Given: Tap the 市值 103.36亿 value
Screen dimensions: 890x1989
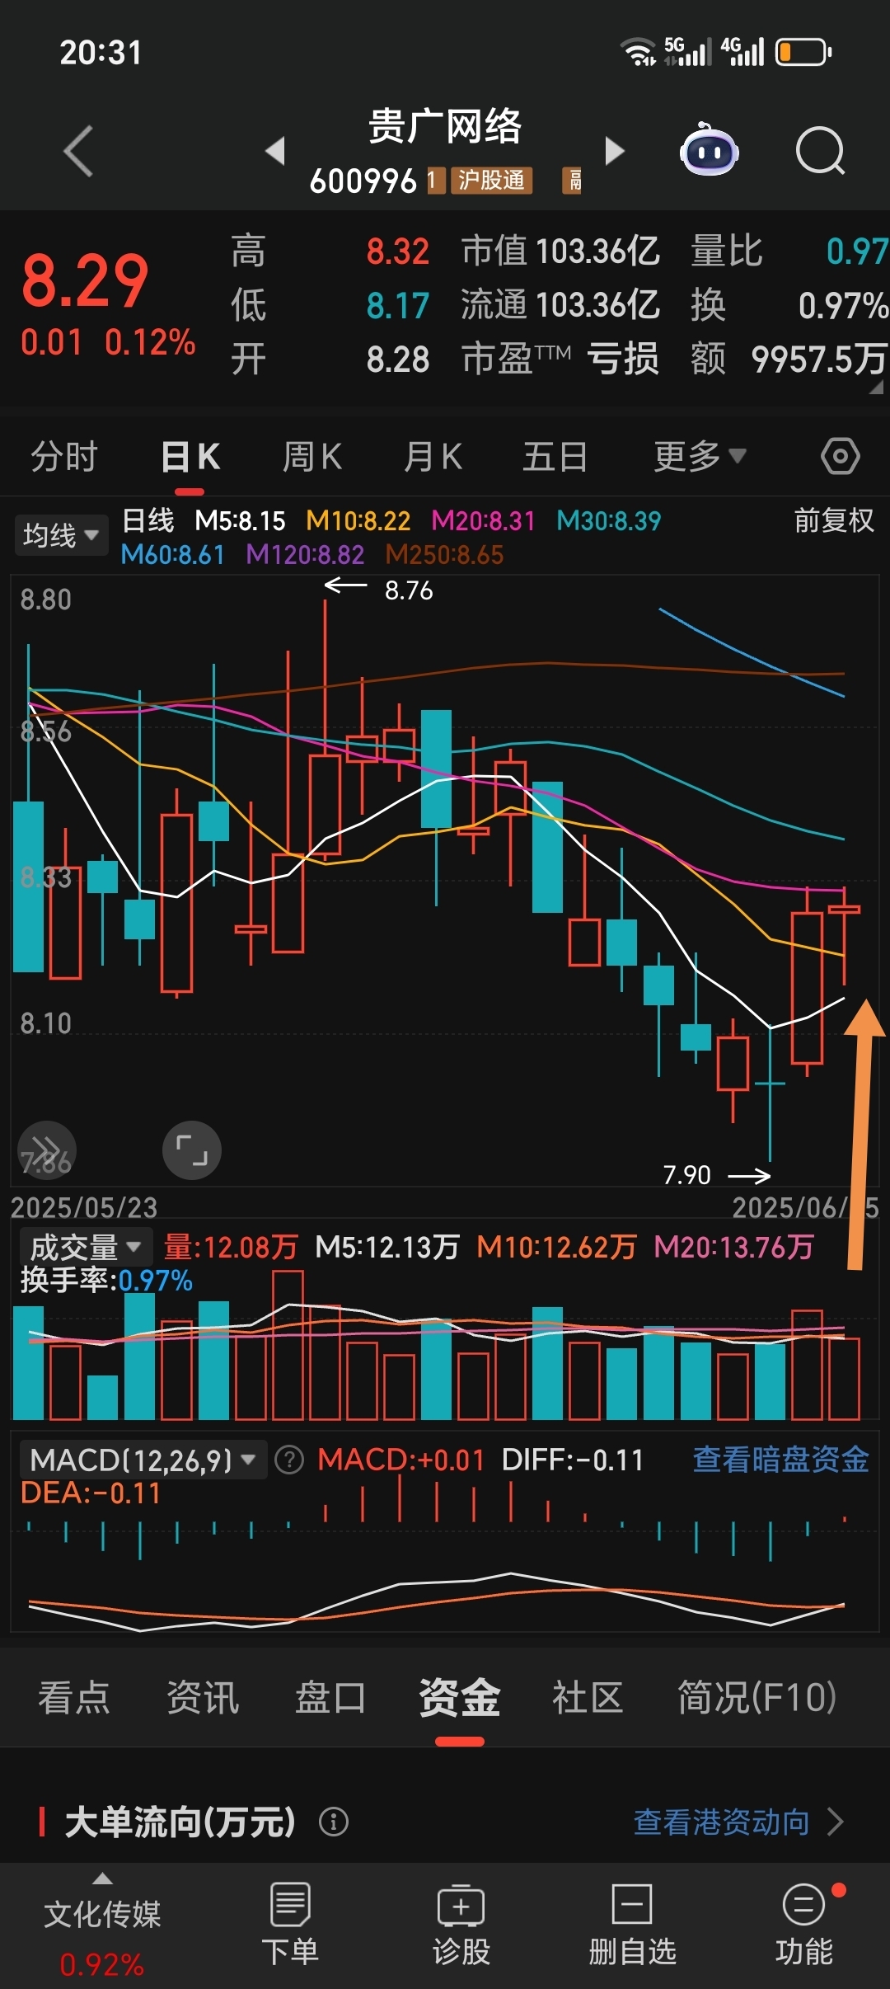Looking at the screenshot, I should [x=560, y=252].
